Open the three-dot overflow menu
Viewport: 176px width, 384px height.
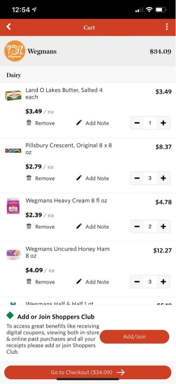167,27
